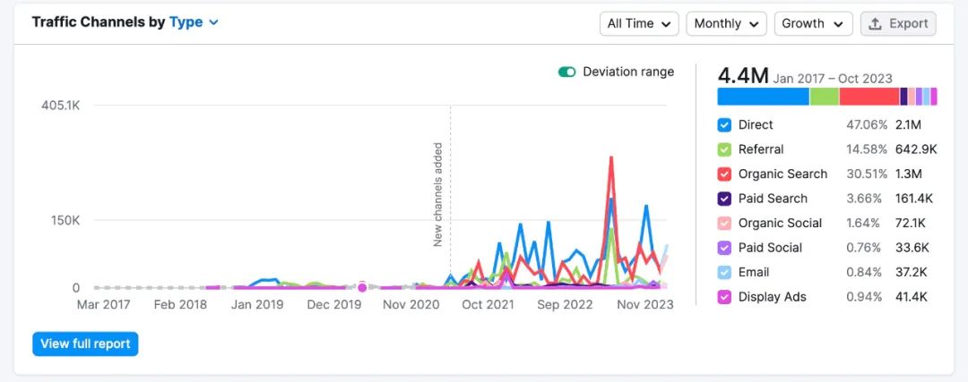Click the 30.51% value for Organic Search
Viewport: 968px width, 382px height.
pos(867,174)
